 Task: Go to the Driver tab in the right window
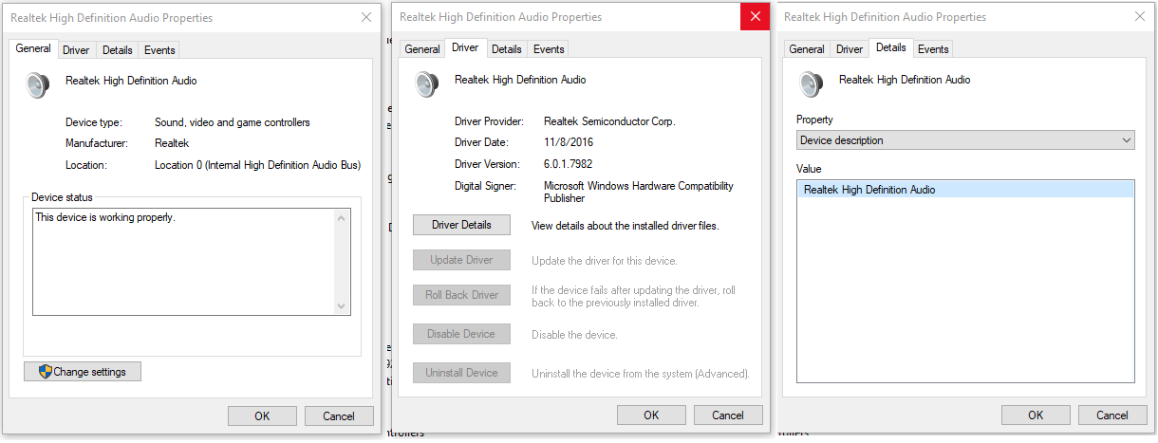pyautogui.click(x=850, y=49)
